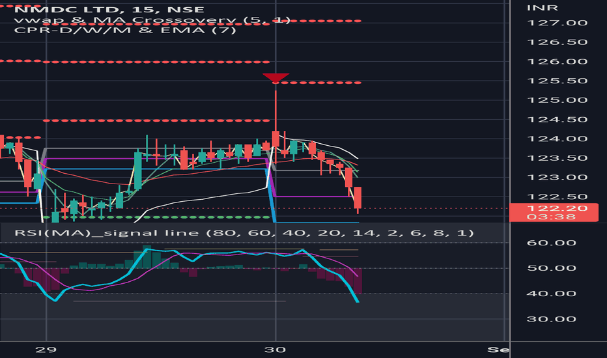Viewport: 607px width, 358px height.
Task: Click the 127.00 price axis label
Action: click(557, 23)
